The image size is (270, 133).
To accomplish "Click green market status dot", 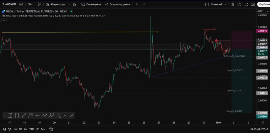I will (x=71, y=11).
